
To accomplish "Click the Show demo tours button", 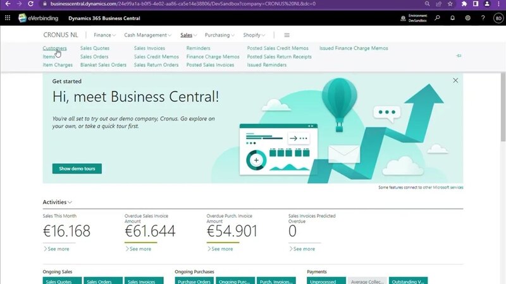I will point(77,169).
